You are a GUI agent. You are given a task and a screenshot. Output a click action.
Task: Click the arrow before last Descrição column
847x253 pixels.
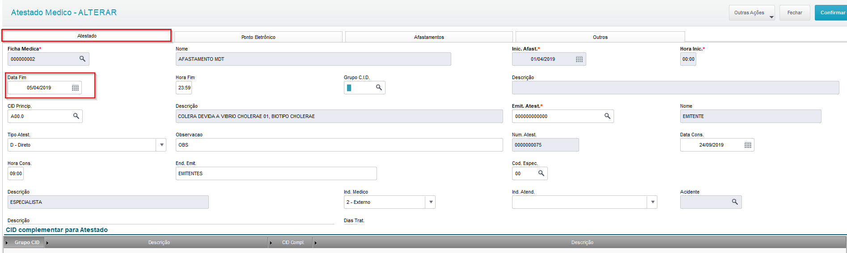[315, 243]
